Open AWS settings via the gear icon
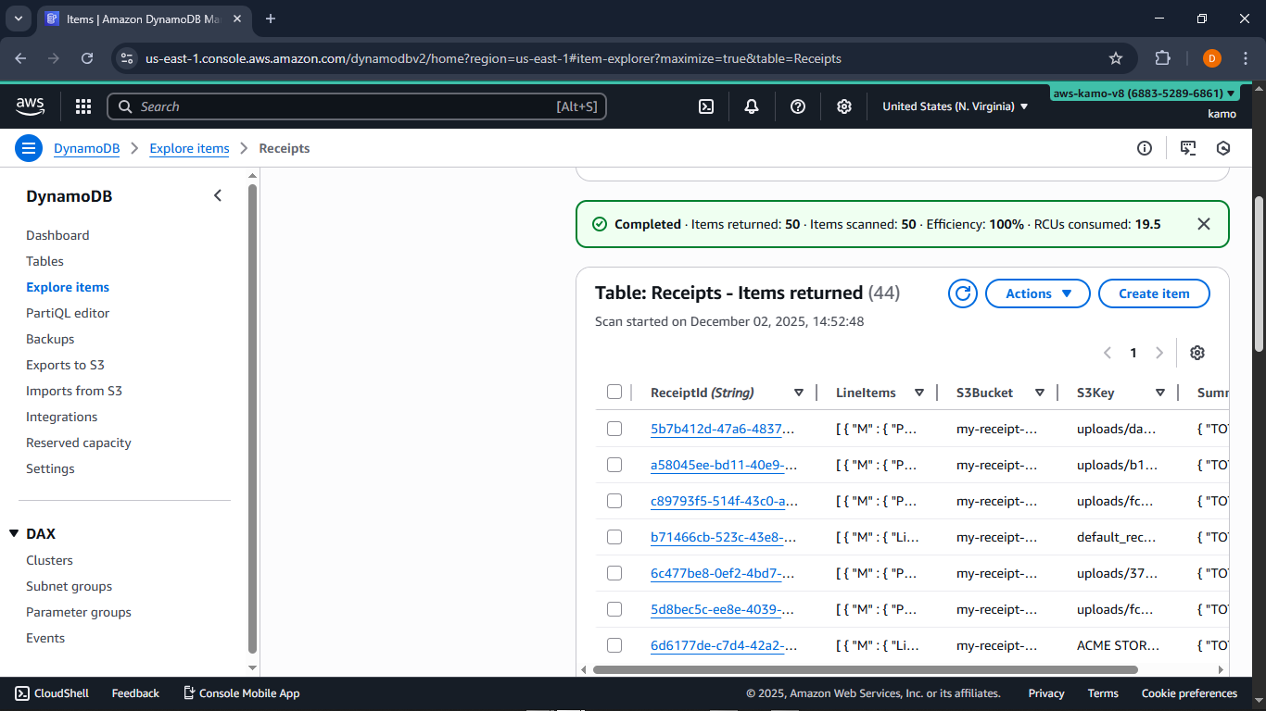The width and height of the screenshot is (1266, 711). [844, 106]
